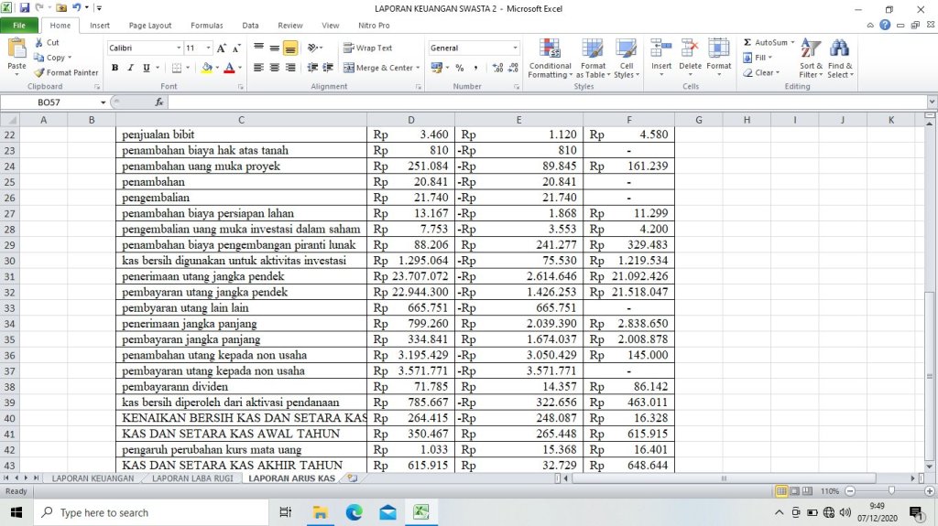
Task: Toggle Wrap Text for cells
Action: (367, 48)
